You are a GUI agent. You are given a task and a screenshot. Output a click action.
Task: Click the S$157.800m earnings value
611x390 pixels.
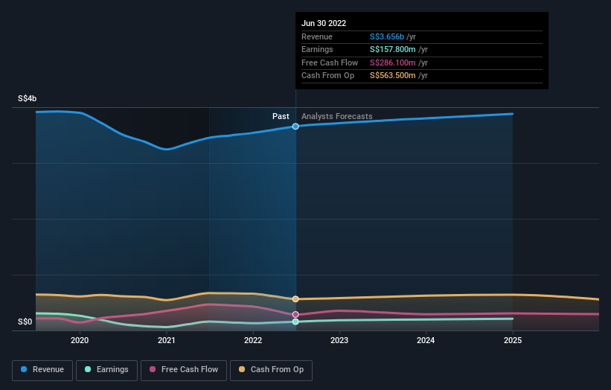(x=392, y=49)
